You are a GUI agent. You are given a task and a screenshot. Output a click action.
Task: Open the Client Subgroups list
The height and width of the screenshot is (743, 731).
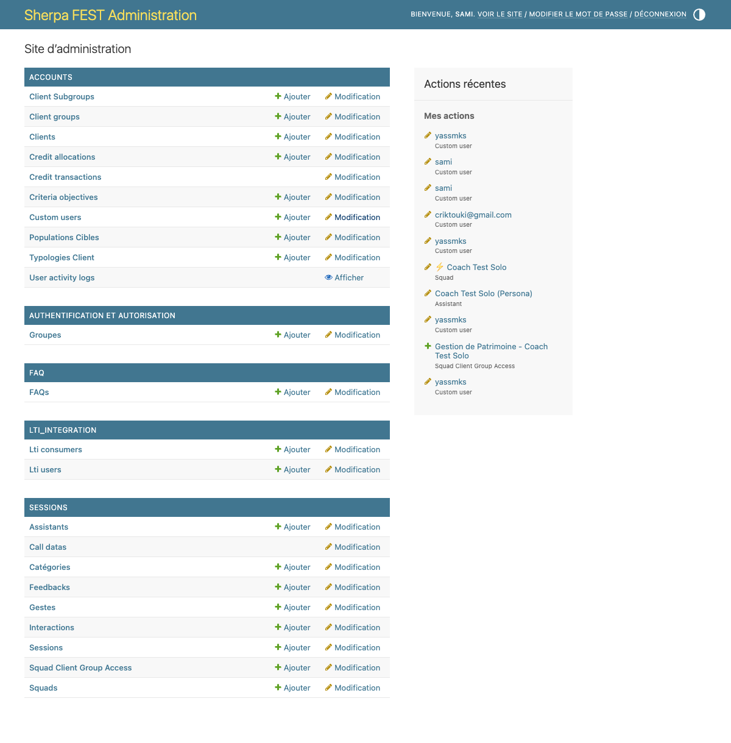click(x=62, y=96)
